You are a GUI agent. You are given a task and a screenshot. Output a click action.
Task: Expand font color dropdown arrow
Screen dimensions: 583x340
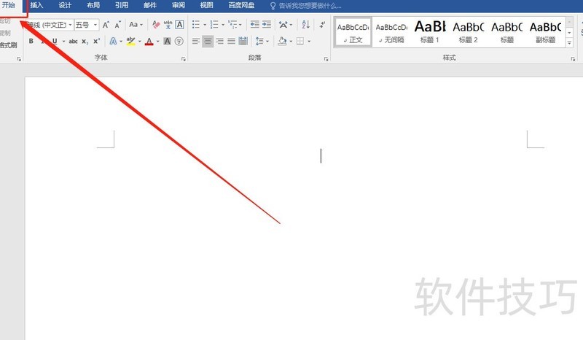point(158,41)
